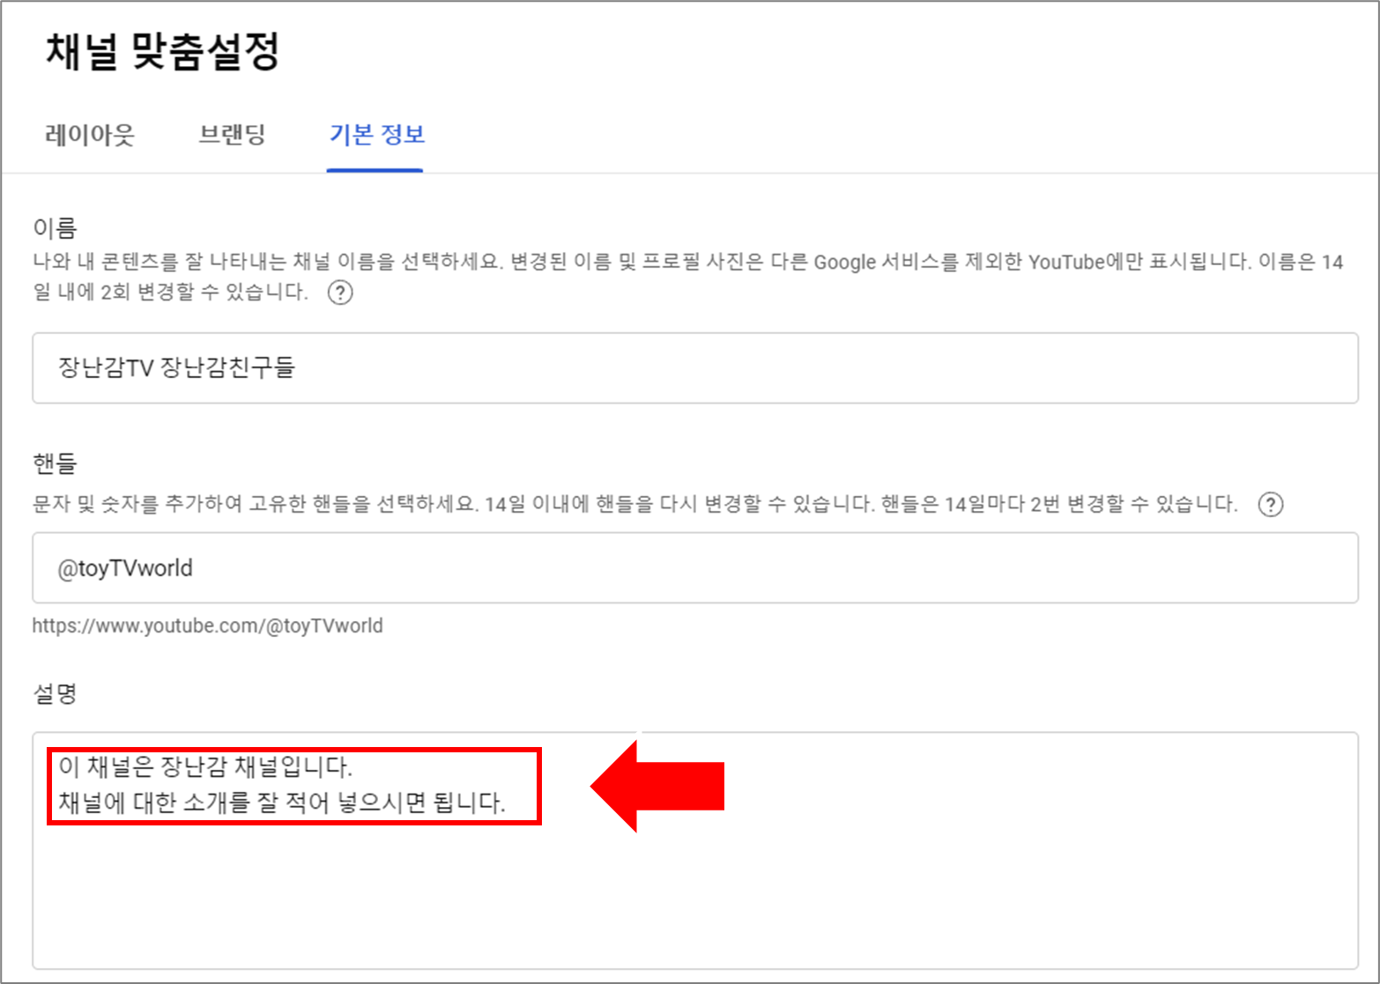Click help icon next to name description

(340, 292)
